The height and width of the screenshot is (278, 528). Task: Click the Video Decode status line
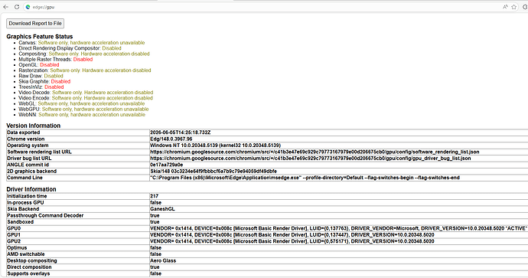tap(86, 93)
